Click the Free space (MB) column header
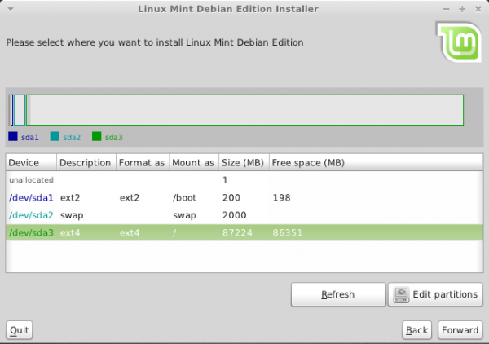 [376, 162]
